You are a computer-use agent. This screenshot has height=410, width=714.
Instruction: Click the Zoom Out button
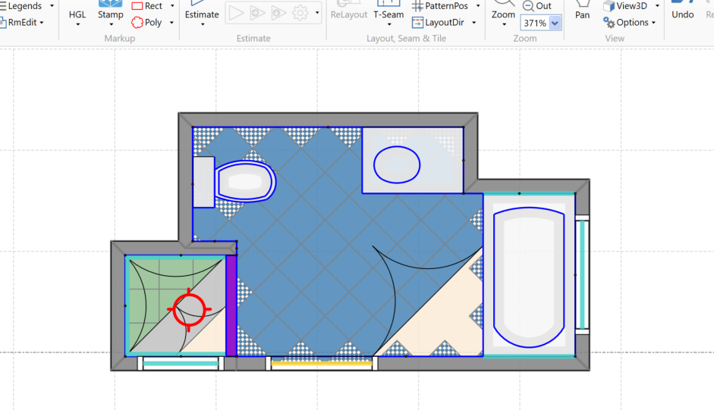[x=537, y=6]
